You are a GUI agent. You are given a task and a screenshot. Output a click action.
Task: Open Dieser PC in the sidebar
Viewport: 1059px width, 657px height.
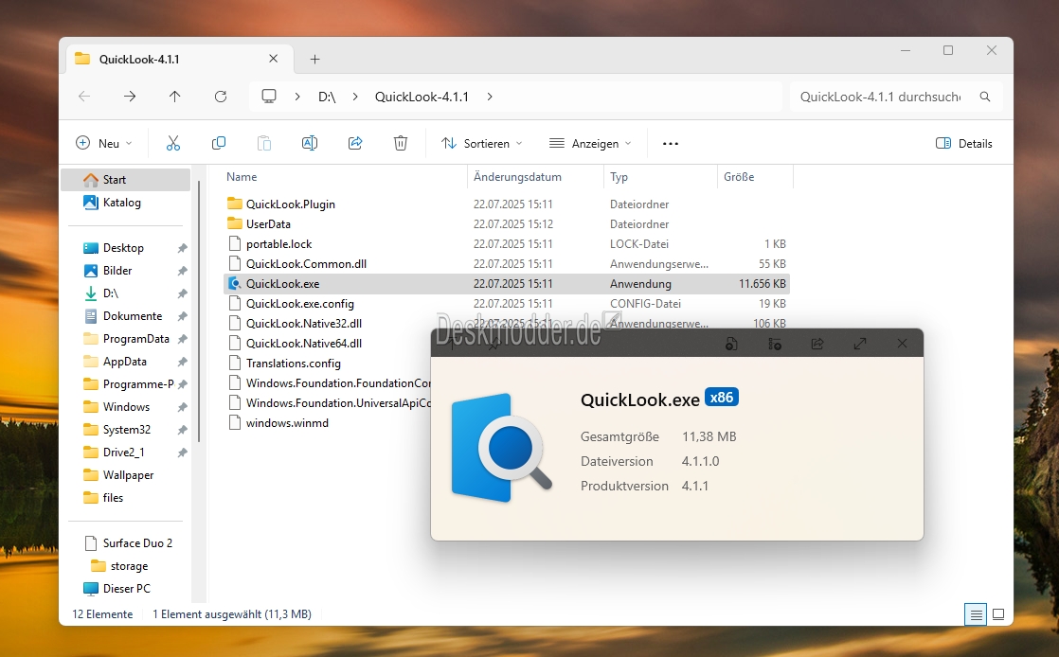pos(126,589)
